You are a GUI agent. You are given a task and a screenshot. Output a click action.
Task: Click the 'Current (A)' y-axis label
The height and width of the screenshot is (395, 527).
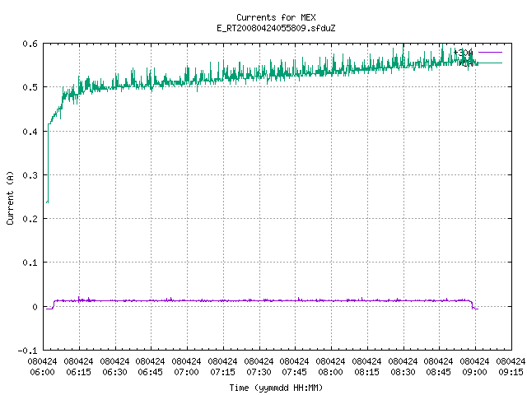(10, 198)
